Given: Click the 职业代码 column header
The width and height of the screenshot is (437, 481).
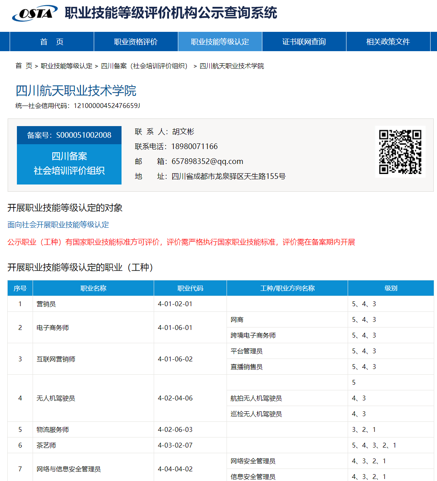Looking at the screenshot, I should 190,288.
